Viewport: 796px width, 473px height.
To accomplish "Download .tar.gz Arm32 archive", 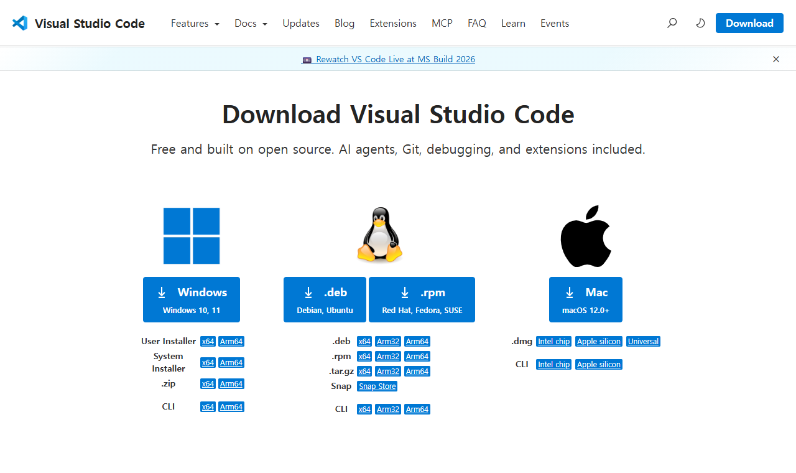I will click(388, 372).
